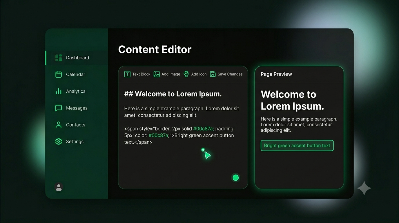Viewport: 399px width, 223px height.
Task: Click the Add Image picture icon
Action: [157, 74]
